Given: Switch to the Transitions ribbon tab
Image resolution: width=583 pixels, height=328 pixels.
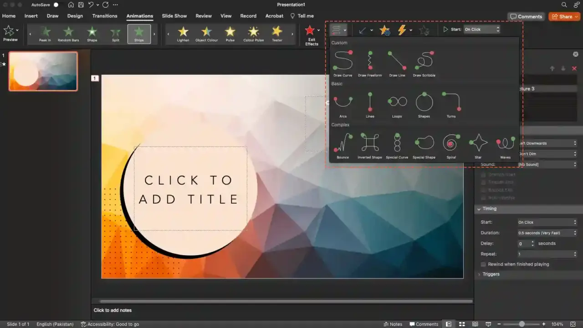Looking at the screenshot, I should point(105,15).
